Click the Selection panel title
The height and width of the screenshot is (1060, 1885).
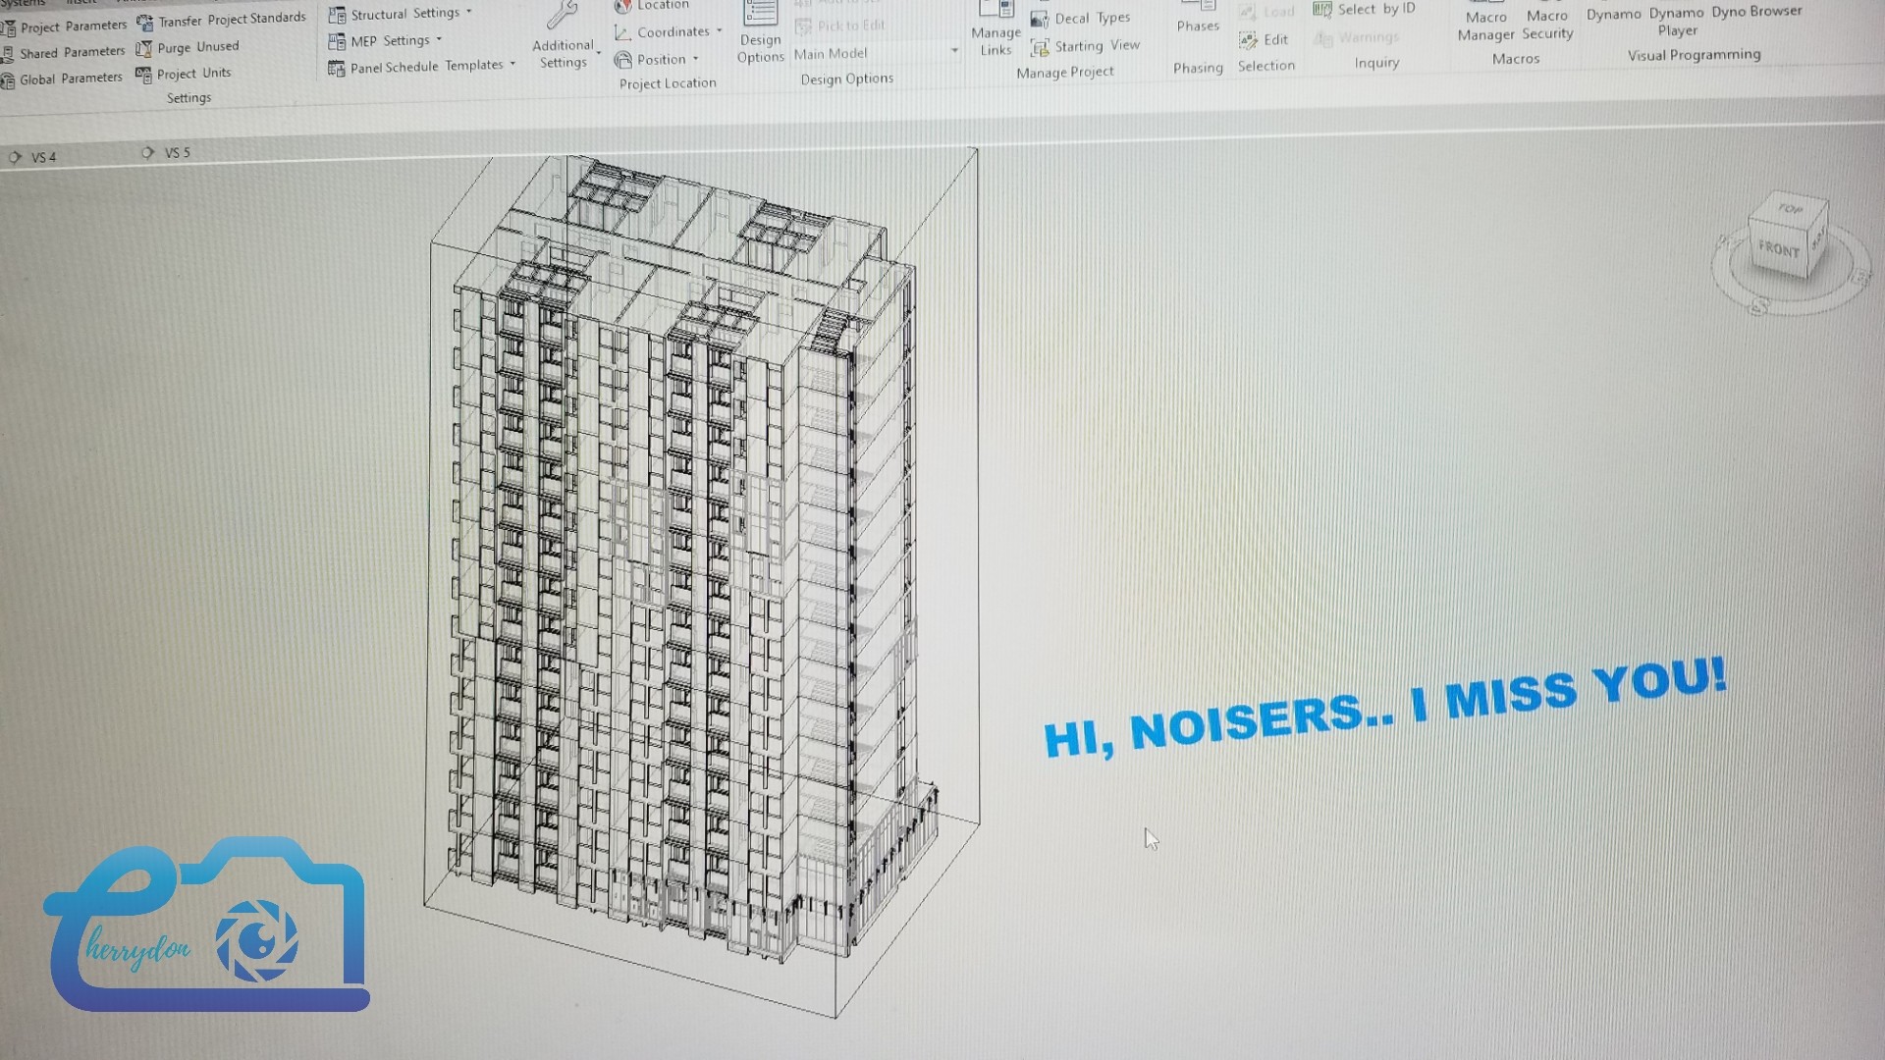1266,66
